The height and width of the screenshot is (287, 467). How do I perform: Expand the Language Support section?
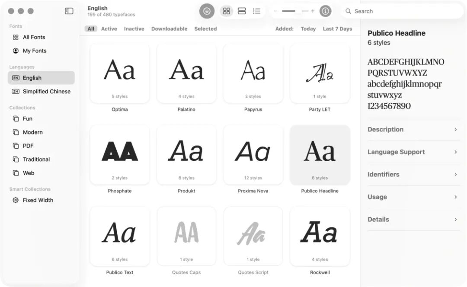pos(413,152)
